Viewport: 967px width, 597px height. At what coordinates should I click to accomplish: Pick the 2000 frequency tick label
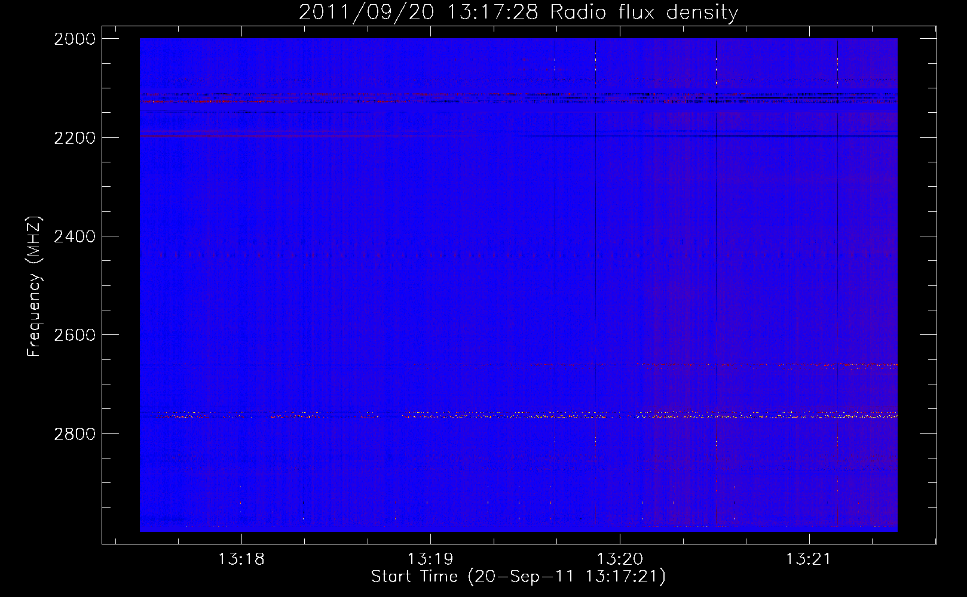click(75, 39)
